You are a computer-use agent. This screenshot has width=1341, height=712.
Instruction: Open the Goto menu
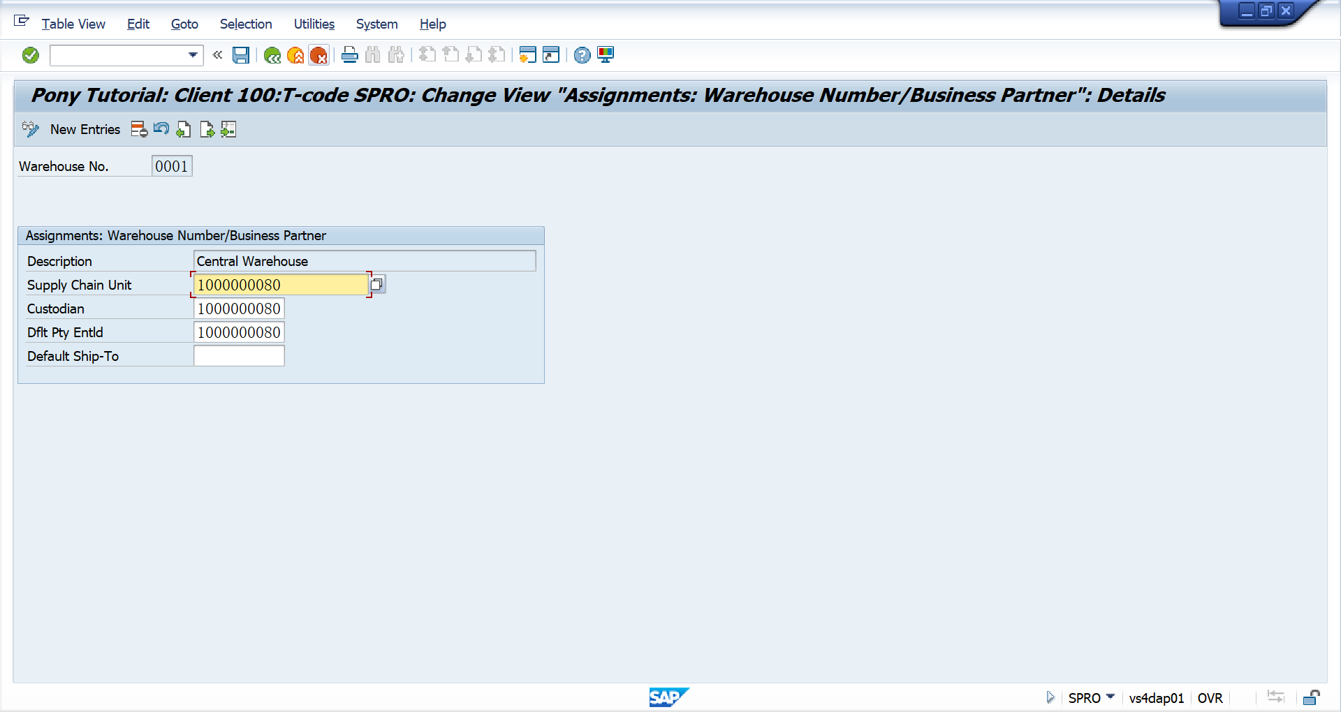(x=184, y=24)
